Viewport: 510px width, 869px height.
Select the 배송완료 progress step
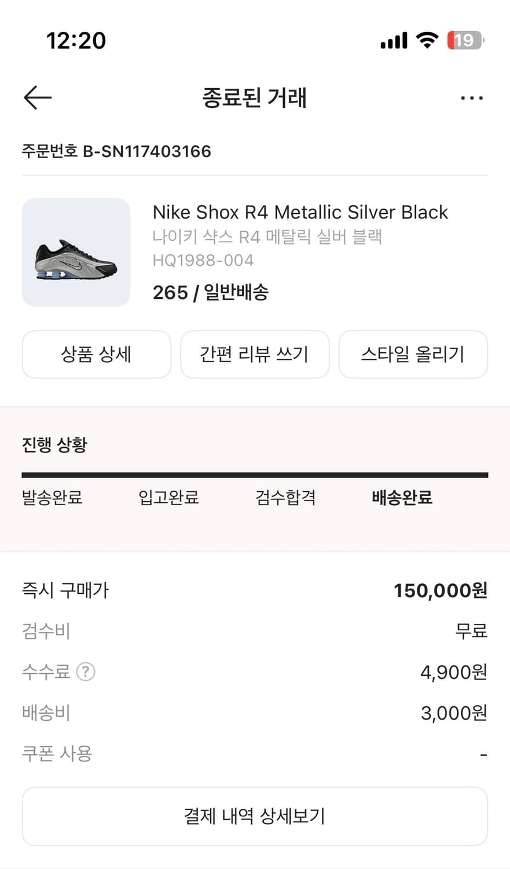pos(402,497)
